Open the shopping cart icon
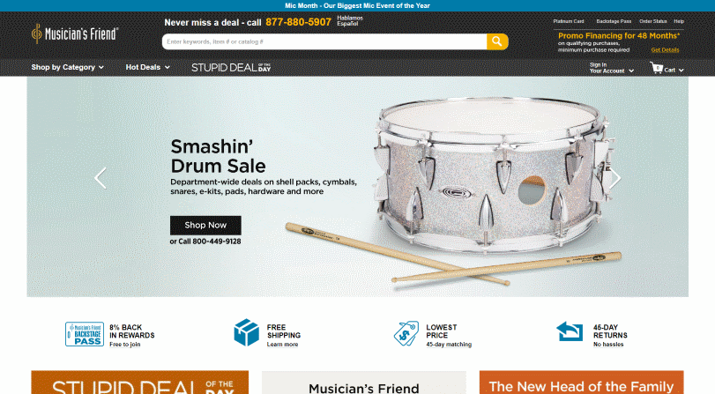This screenshot has height=394, width=715. [x=657, y=68]
